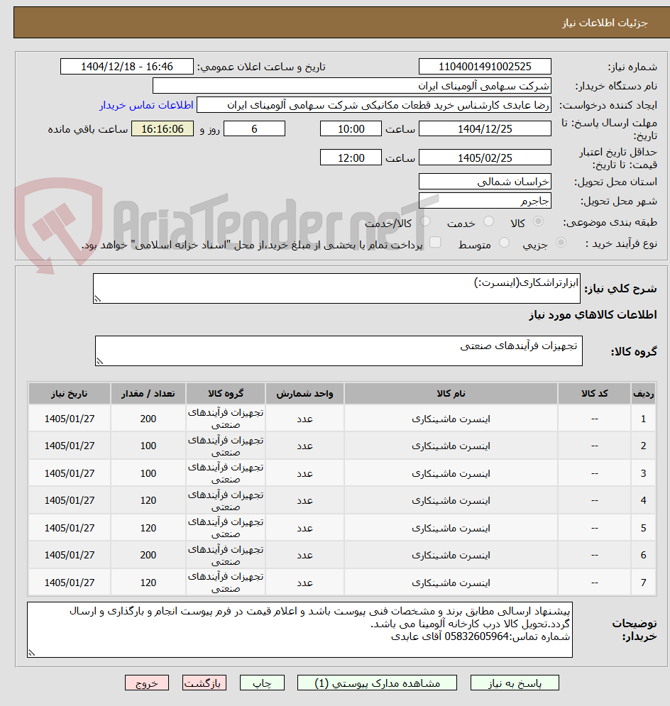The image size is (670, 706).
Task: Click the شرح کلی نیاز text area
Action: [x=336, y=288]
